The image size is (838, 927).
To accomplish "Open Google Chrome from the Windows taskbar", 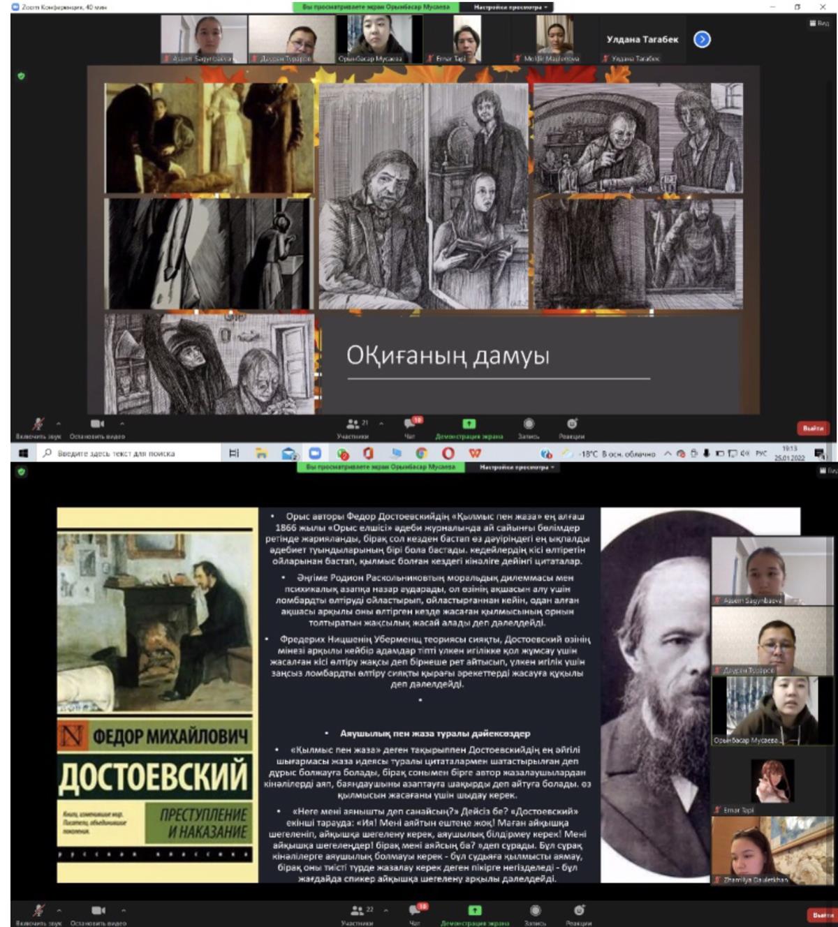I will click(x=421, y=454).
